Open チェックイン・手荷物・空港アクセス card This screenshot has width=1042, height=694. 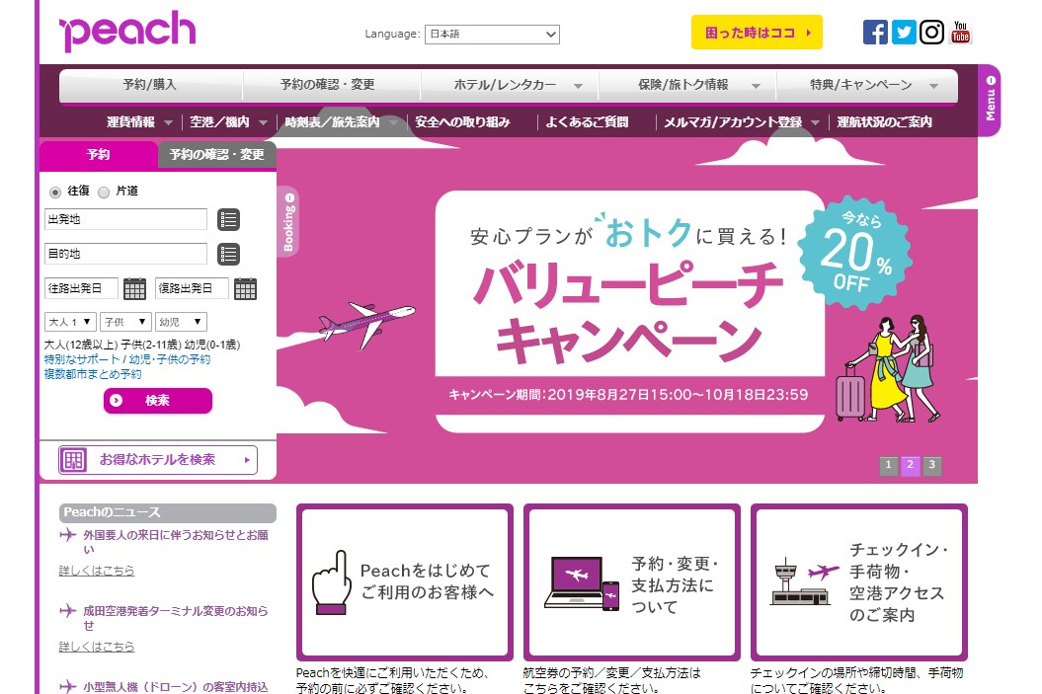[858, 582]
